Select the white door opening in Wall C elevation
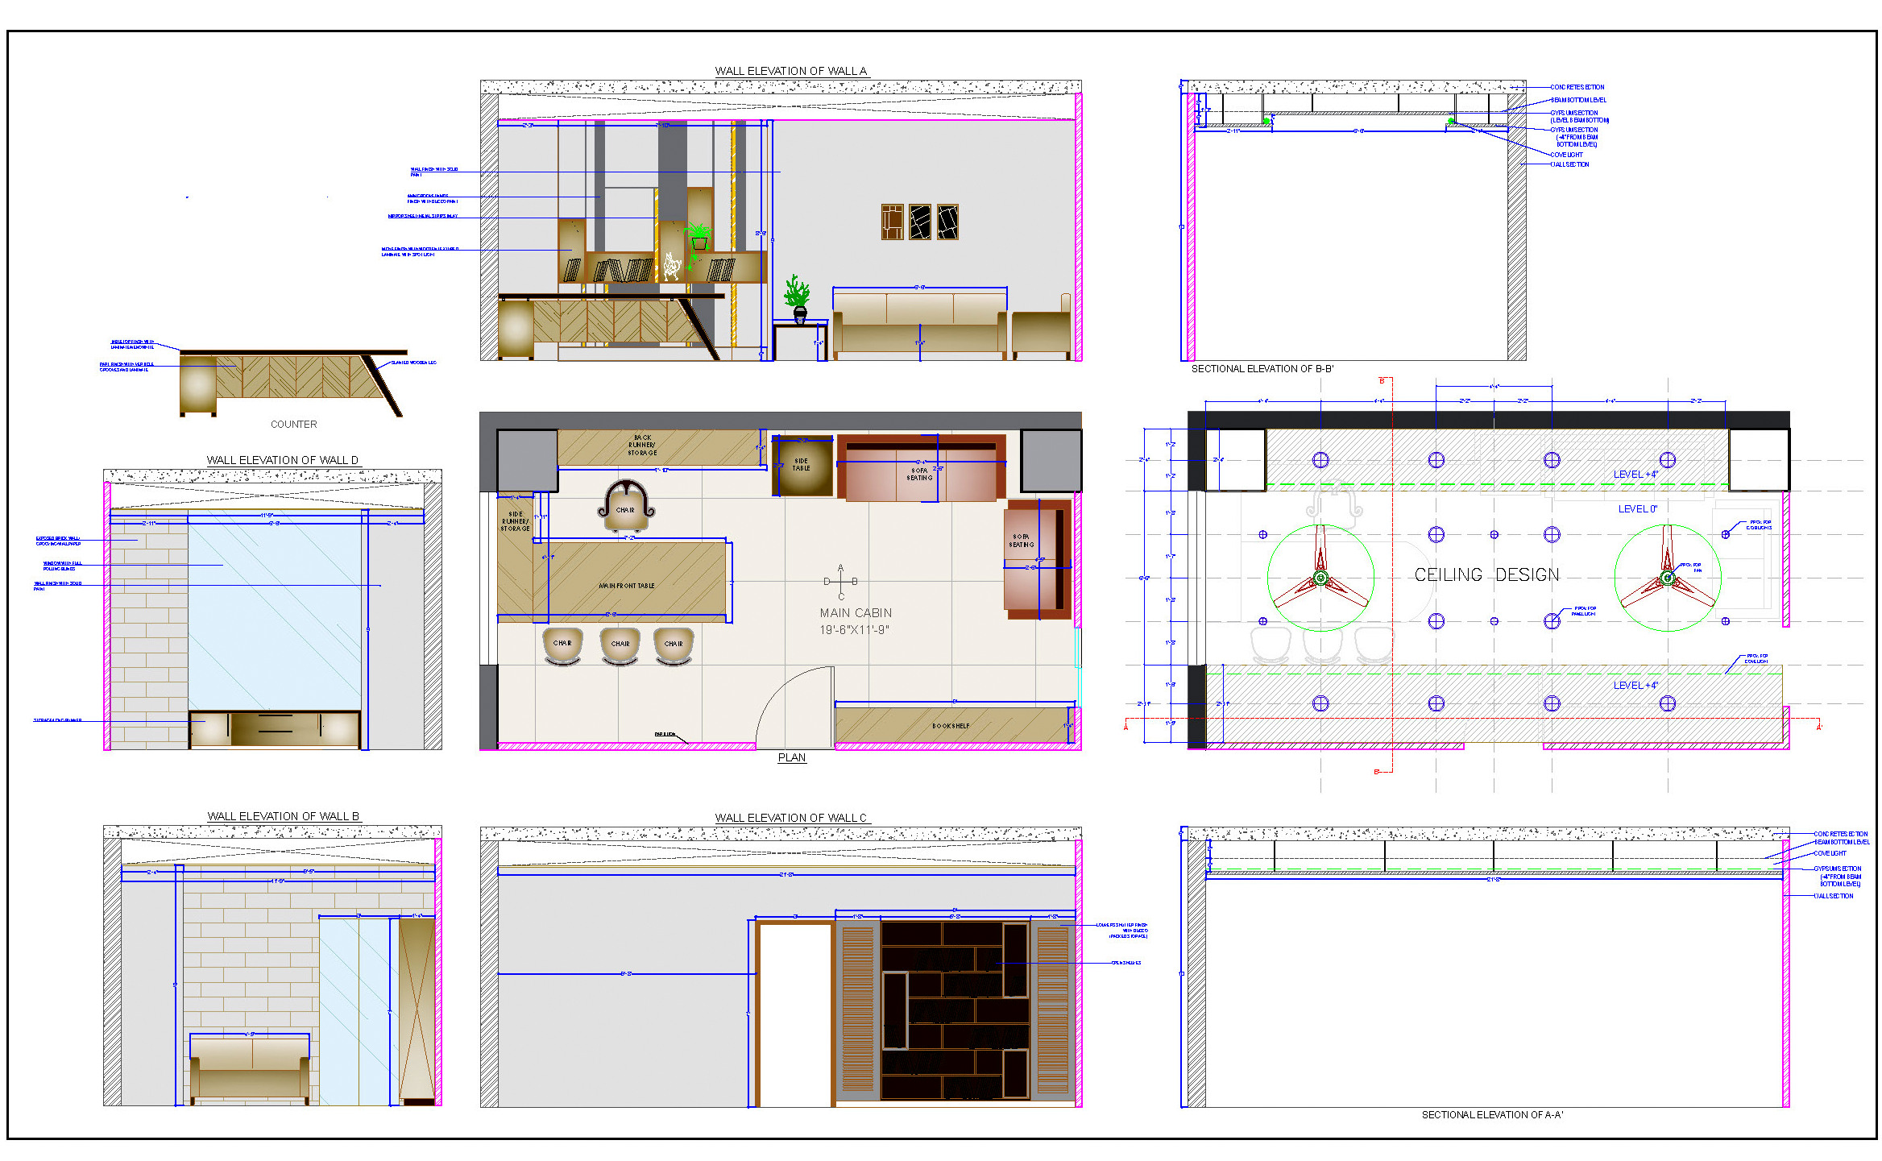1882x1161 pixels. [794, 1014]
